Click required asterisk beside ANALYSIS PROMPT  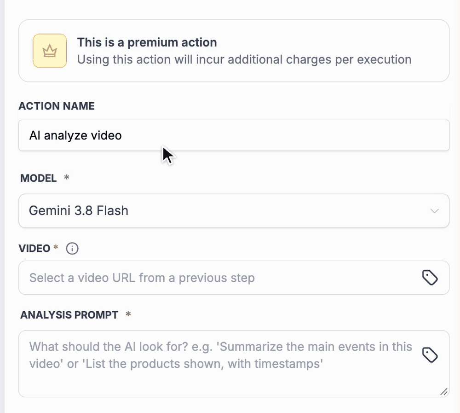tap(128, 314)
